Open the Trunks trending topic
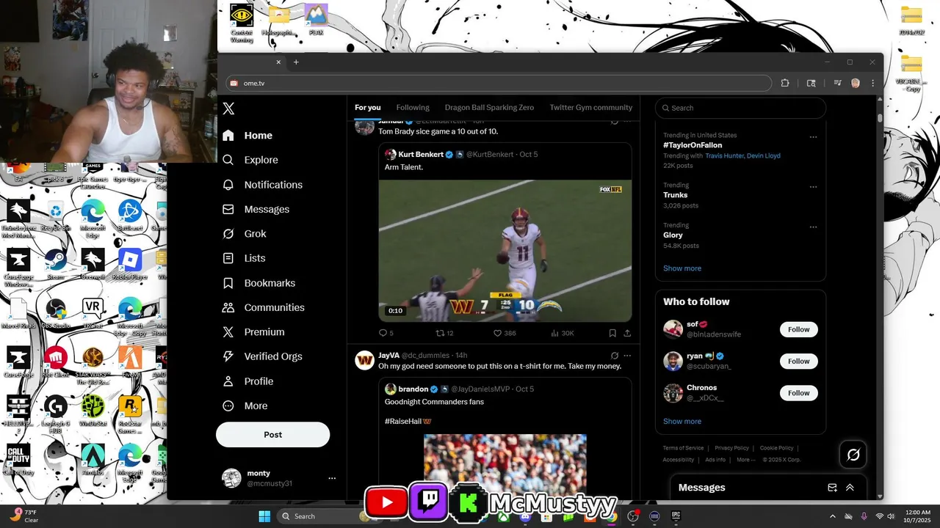 pyautogui.click(x=676, y=195)
